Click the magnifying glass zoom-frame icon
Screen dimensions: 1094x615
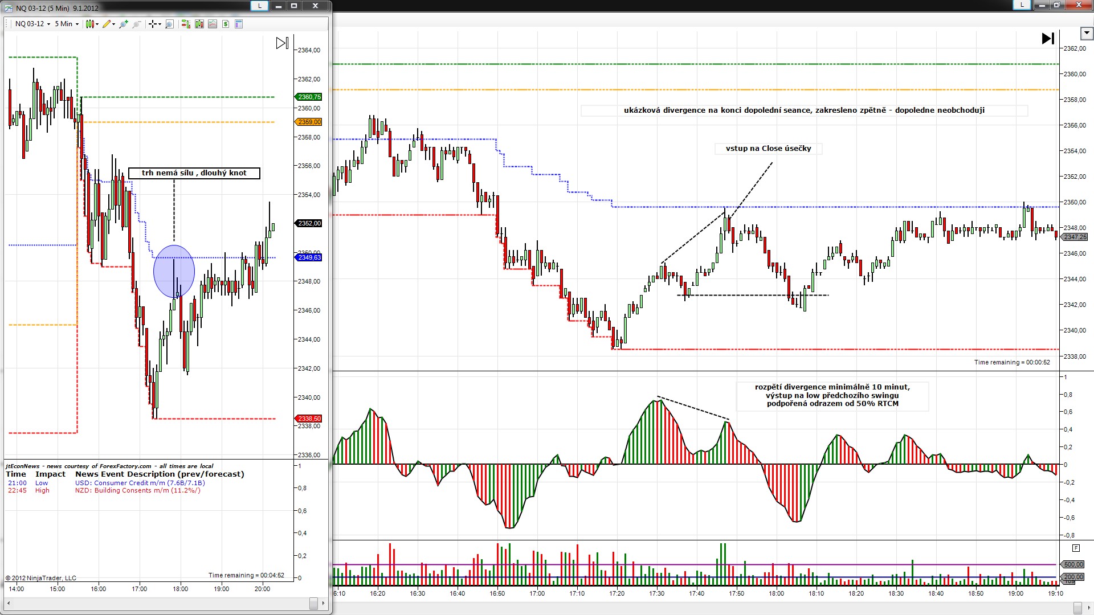[169, 24]
